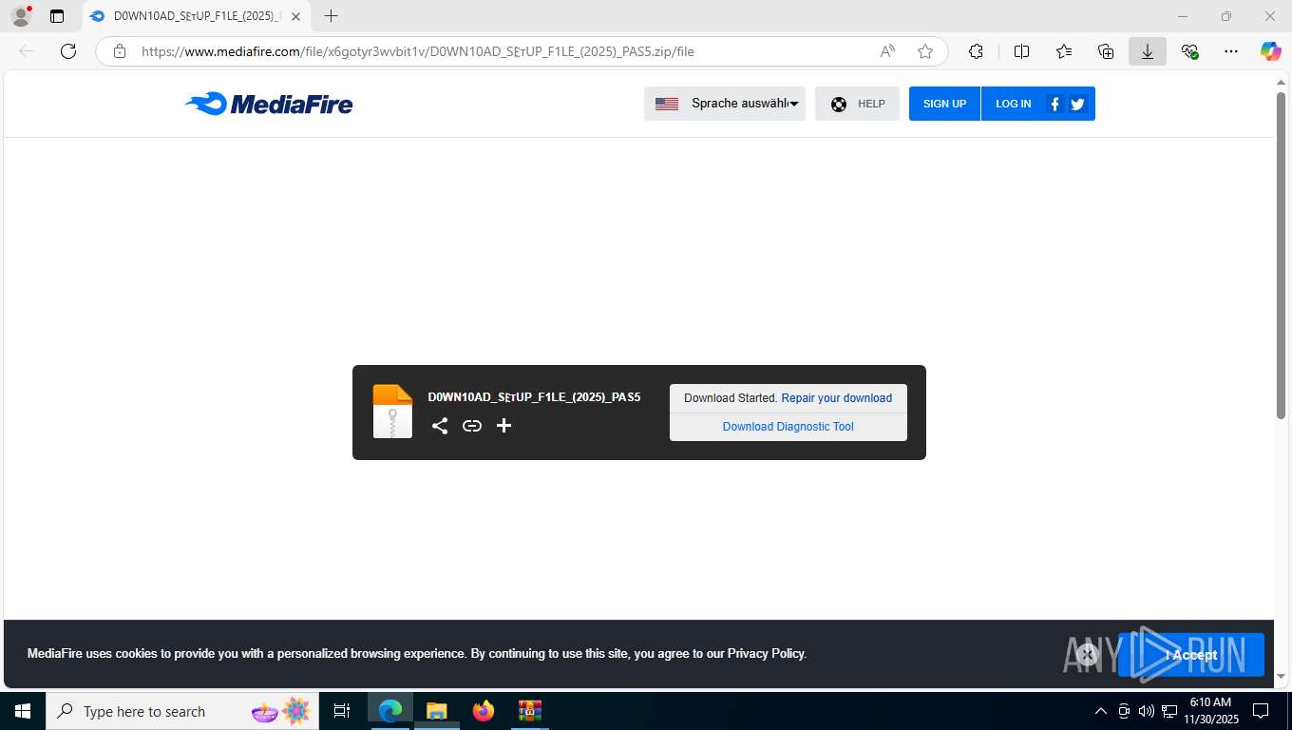The height and width of the screenshot is (730, 1292).
Task: Click the LOG IN button
Action: tap(1013, 104)
